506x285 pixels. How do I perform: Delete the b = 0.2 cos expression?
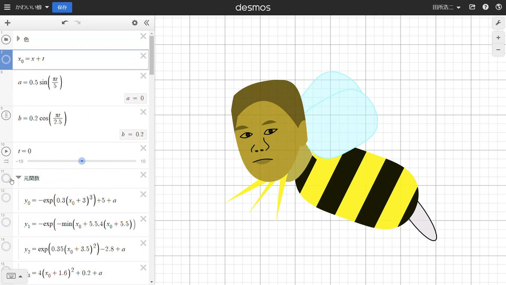(143, 112)
